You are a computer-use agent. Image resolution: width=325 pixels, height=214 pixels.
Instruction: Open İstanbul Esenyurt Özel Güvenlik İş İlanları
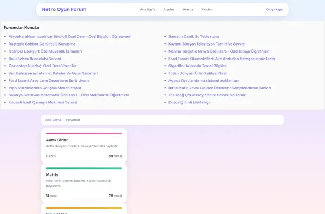click(x=45, y=51)
